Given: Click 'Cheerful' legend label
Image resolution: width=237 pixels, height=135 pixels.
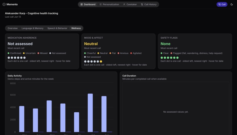Looking at the screenshot, I should point(91,53).
